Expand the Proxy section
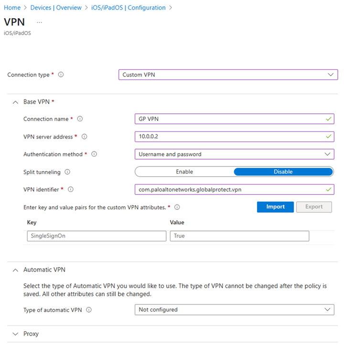This screenshot has height=348, width=344. pos(14,334)
